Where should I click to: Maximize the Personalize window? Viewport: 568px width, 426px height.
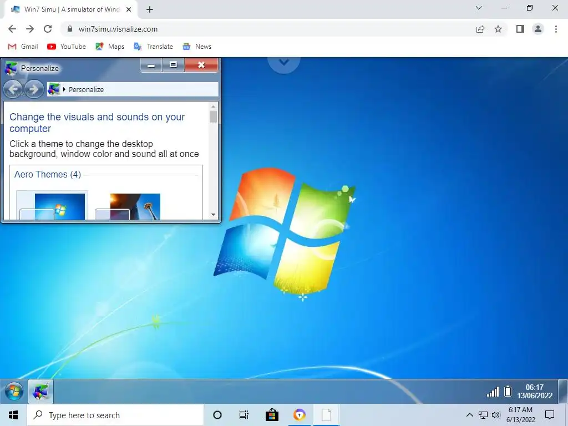[173, 65]
